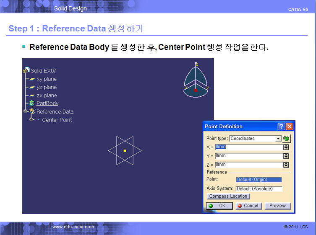Select the zx plane icon in tree
Viewport: 316px width, 235px height.
pos(32,96)
